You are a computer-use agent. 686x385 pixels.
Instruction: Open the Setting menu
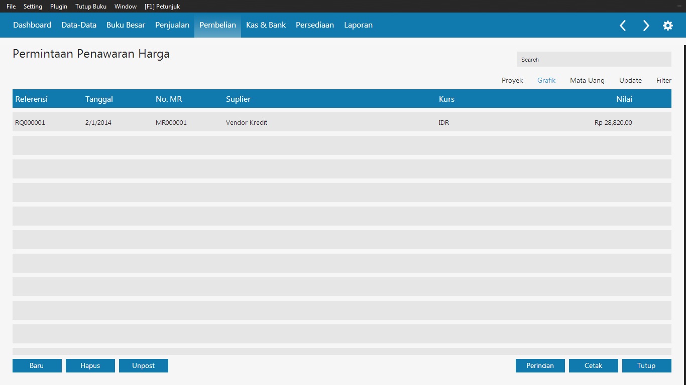click(x=33, y=7)
